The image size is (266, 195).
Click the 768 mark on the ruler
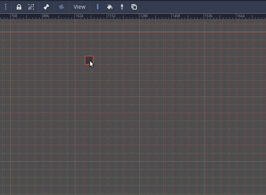tap(14, 16)
